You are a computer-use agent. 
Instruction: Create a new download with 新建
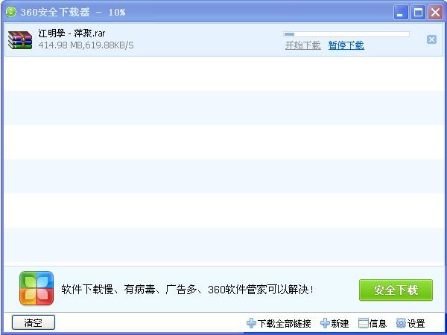point(335,323)
